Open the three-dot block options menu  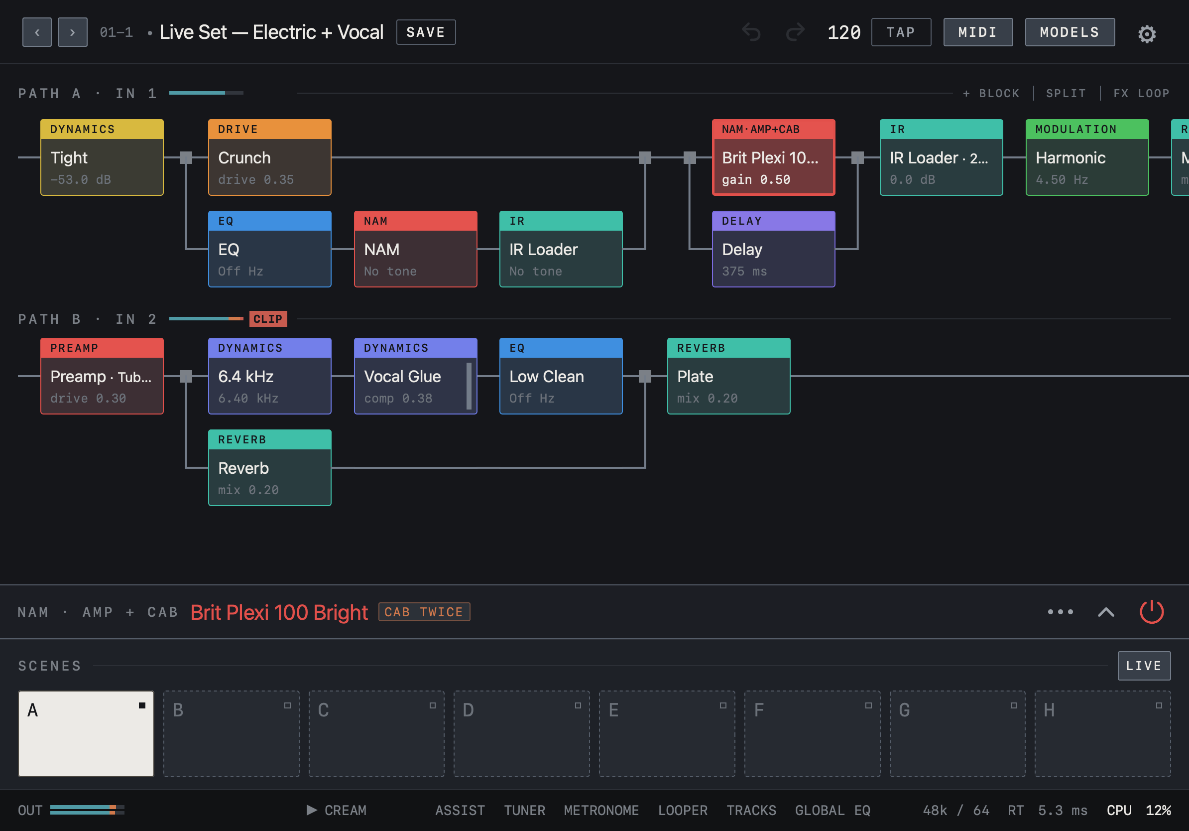click(x=1060, y=612)
